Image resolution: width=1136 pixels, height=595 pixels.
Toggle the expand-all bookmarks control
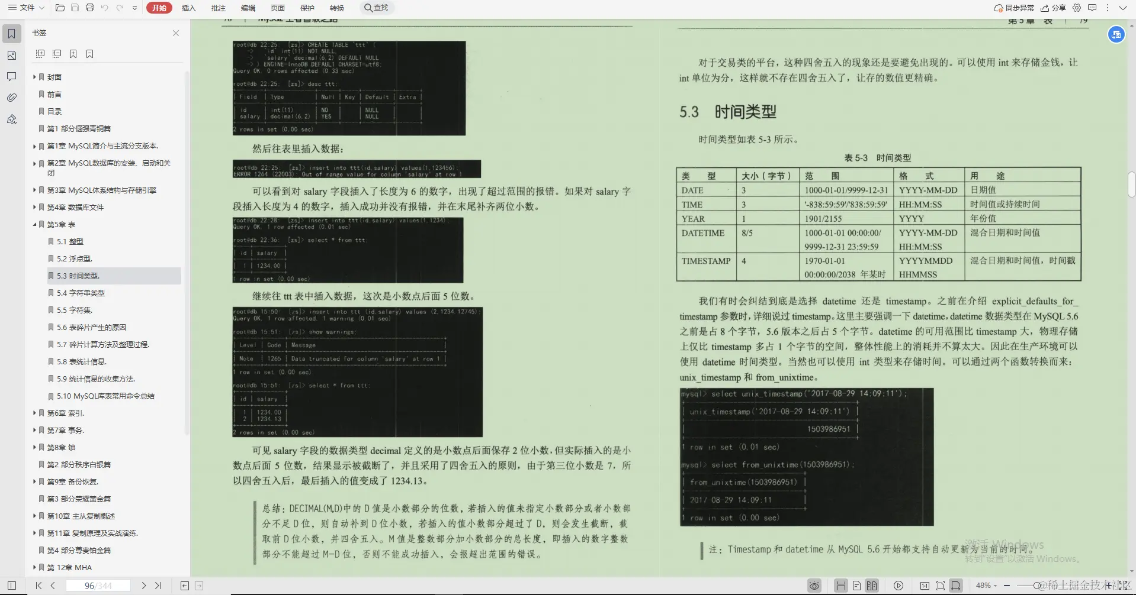pos(40,53)
